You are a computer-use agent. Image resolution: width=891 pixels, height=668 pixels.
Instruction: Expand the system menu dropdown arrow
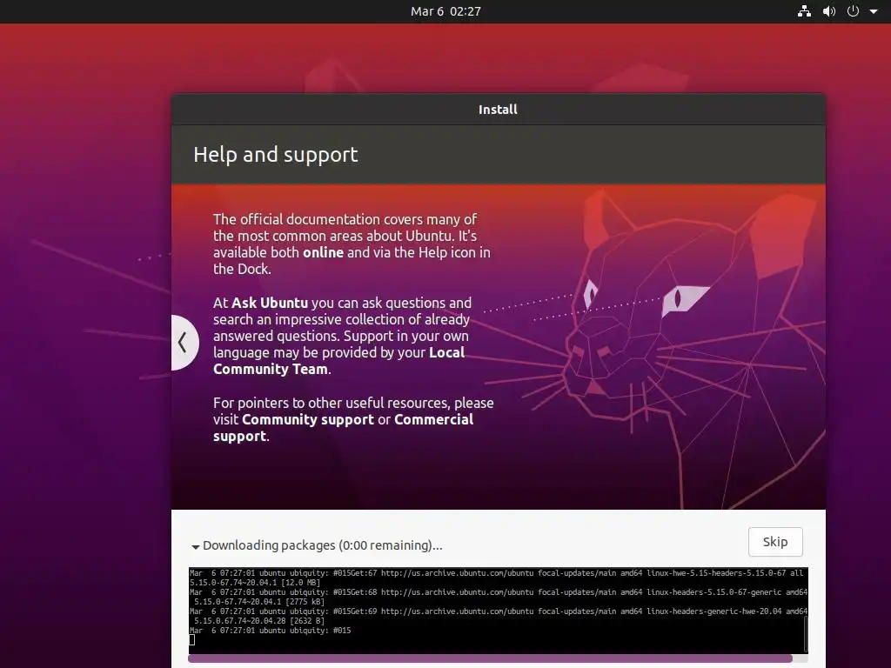[874, 11]
